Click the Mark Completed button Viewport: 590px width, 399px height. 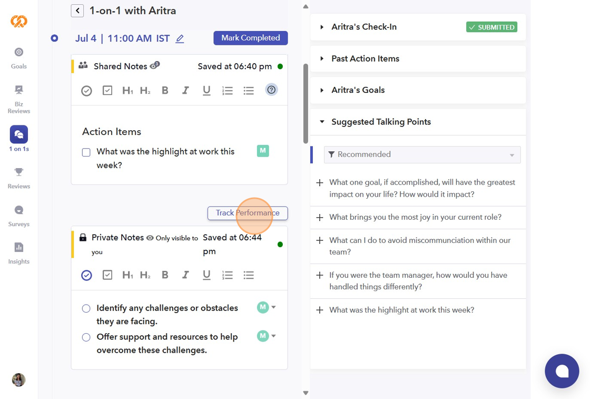(251, 38)
